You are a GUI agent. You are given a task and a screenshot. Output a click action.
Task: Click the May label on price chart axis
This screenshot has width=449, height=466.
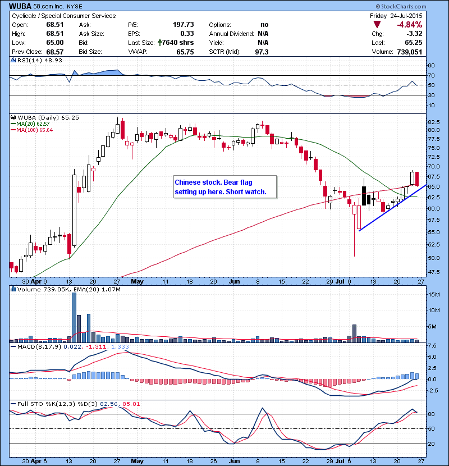pyautogui.click(x=137, y=281)
